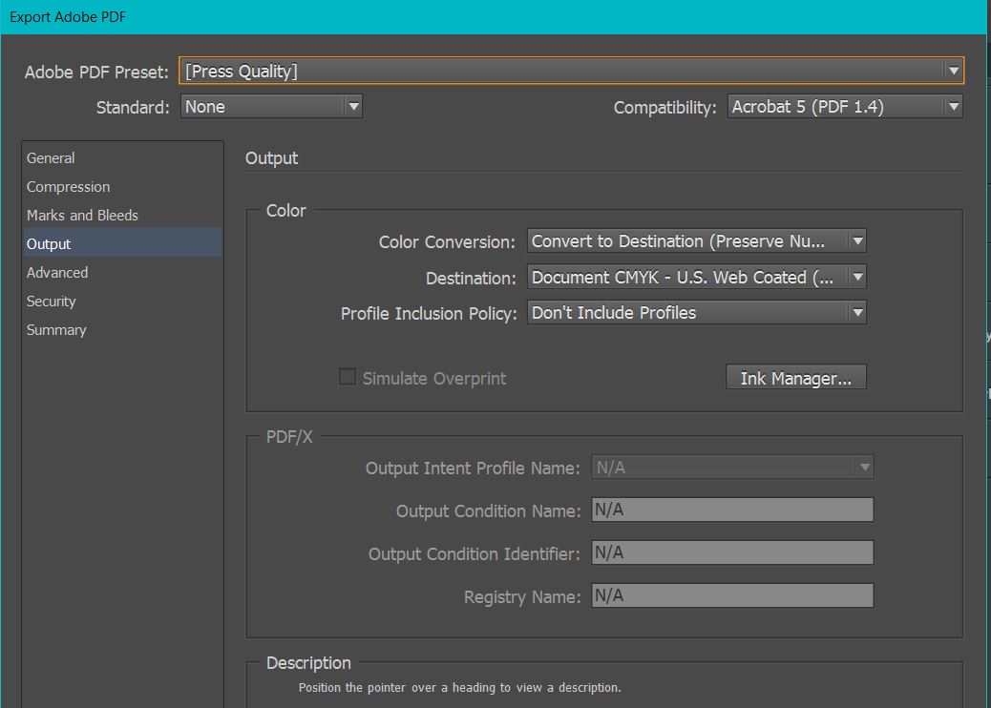The height and width of the screenshot is (708, 991).
Task: Expand the Standard dropdown set to None
Action: coord(271,107)
